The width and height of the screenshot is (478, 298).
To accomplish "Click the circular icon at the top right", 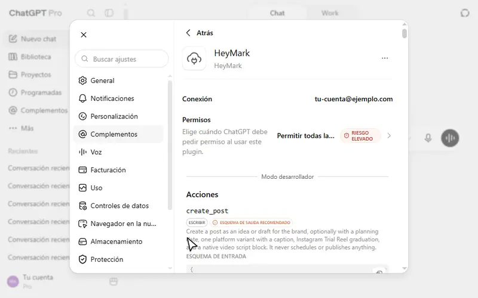I will point(465,13).
